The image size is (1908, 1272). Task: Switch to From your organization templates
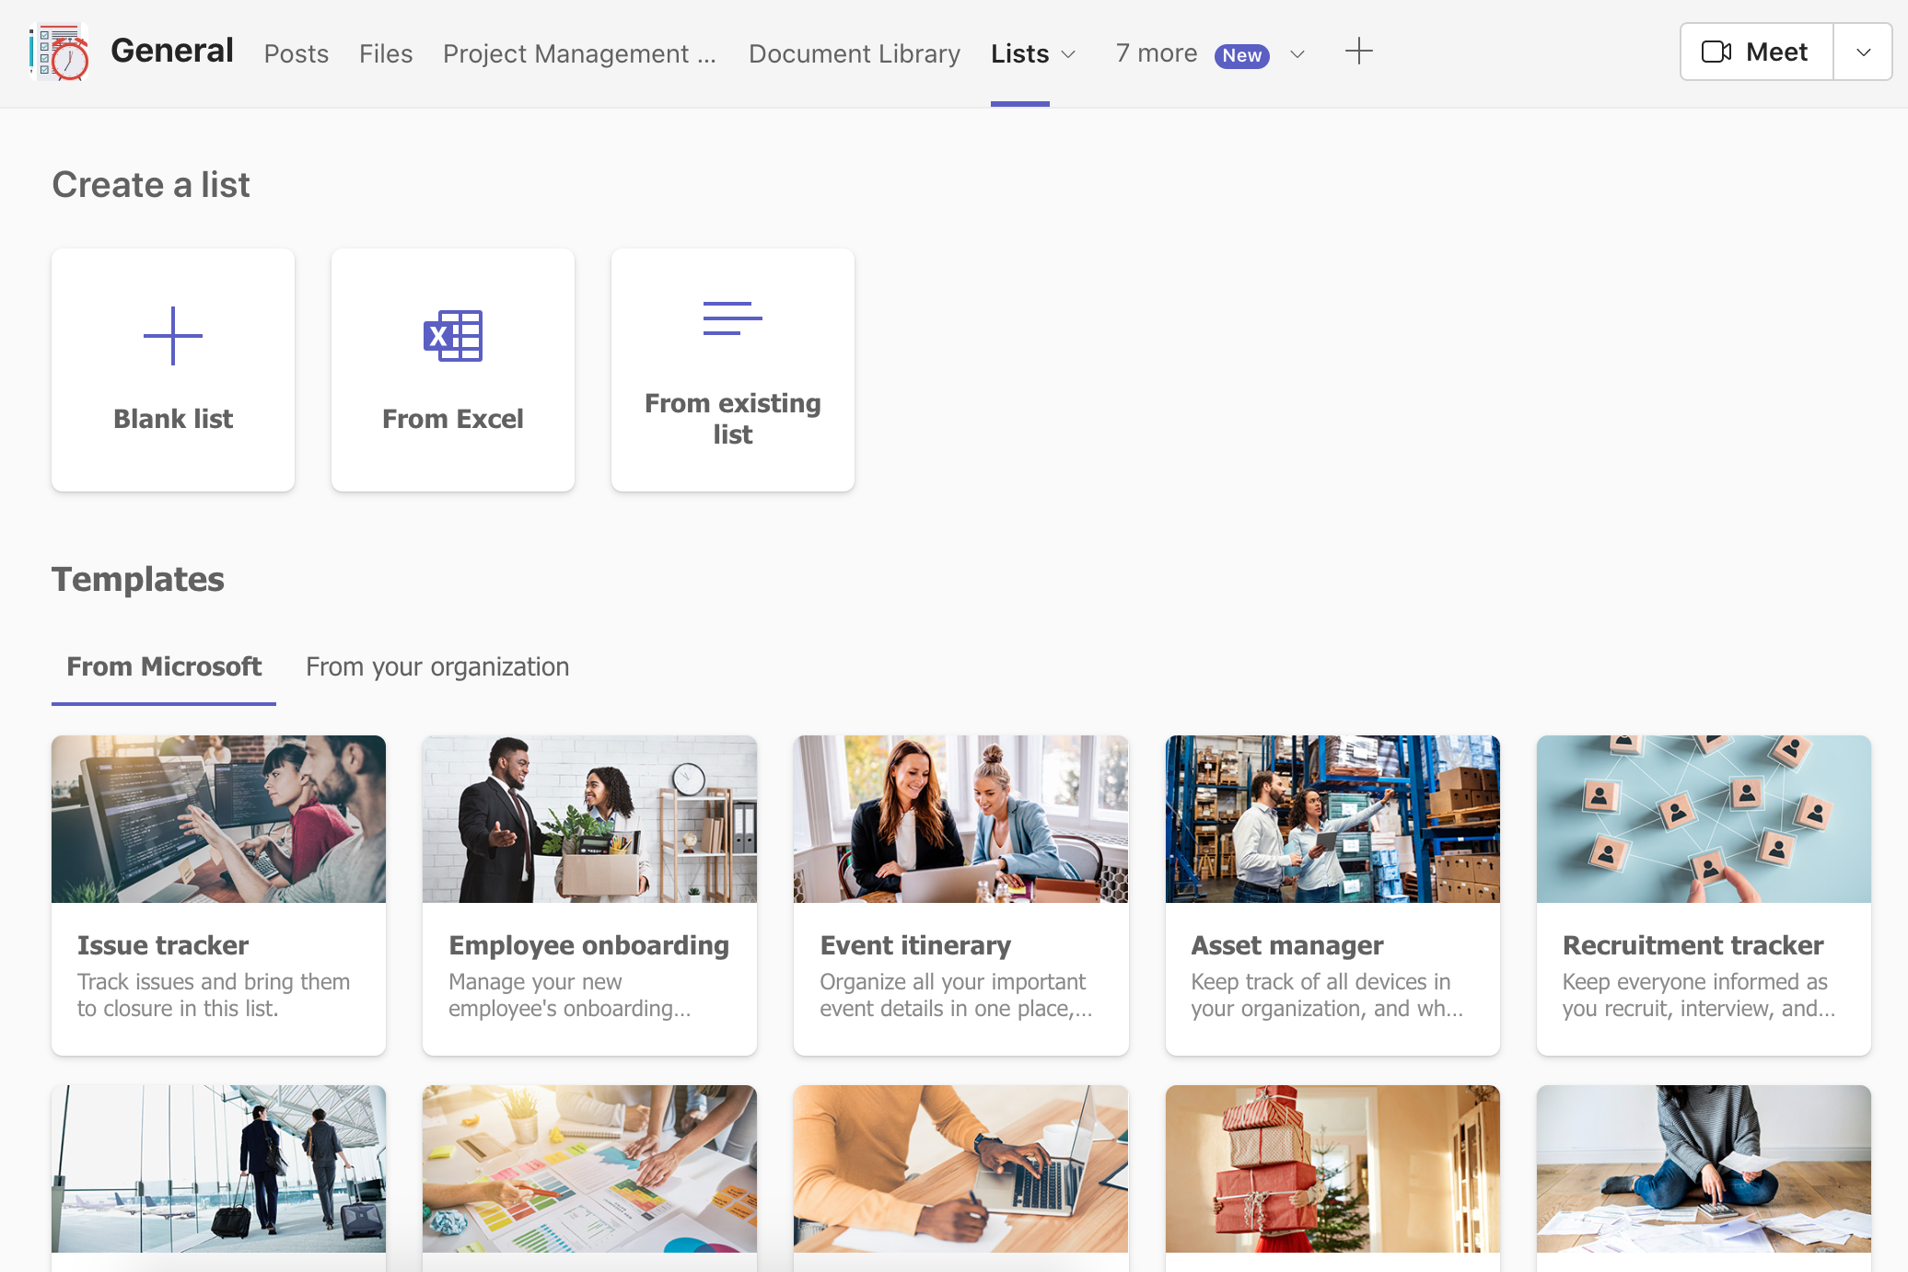[437, 666]
